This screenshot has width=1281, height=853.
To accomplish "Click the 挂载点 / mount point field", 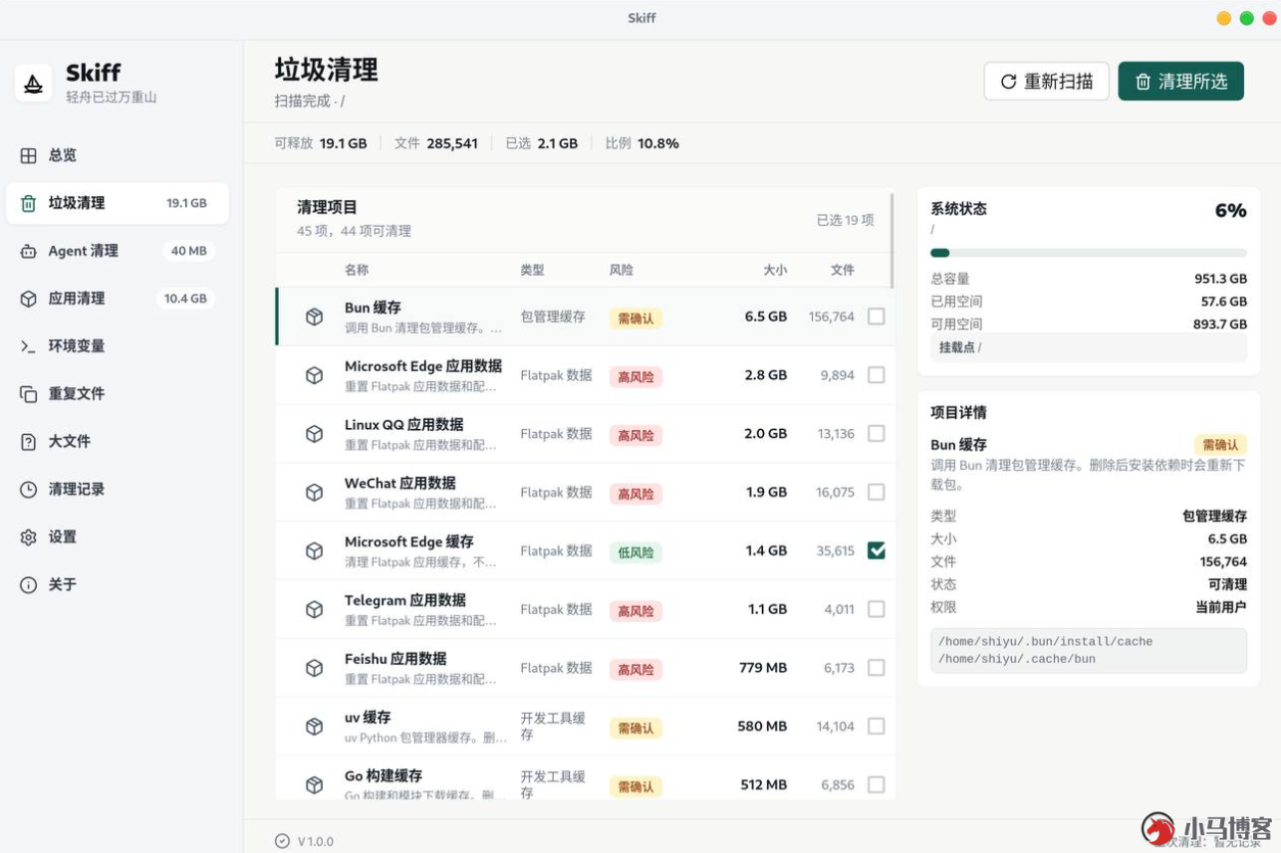I will click(x=1089, y=347).
